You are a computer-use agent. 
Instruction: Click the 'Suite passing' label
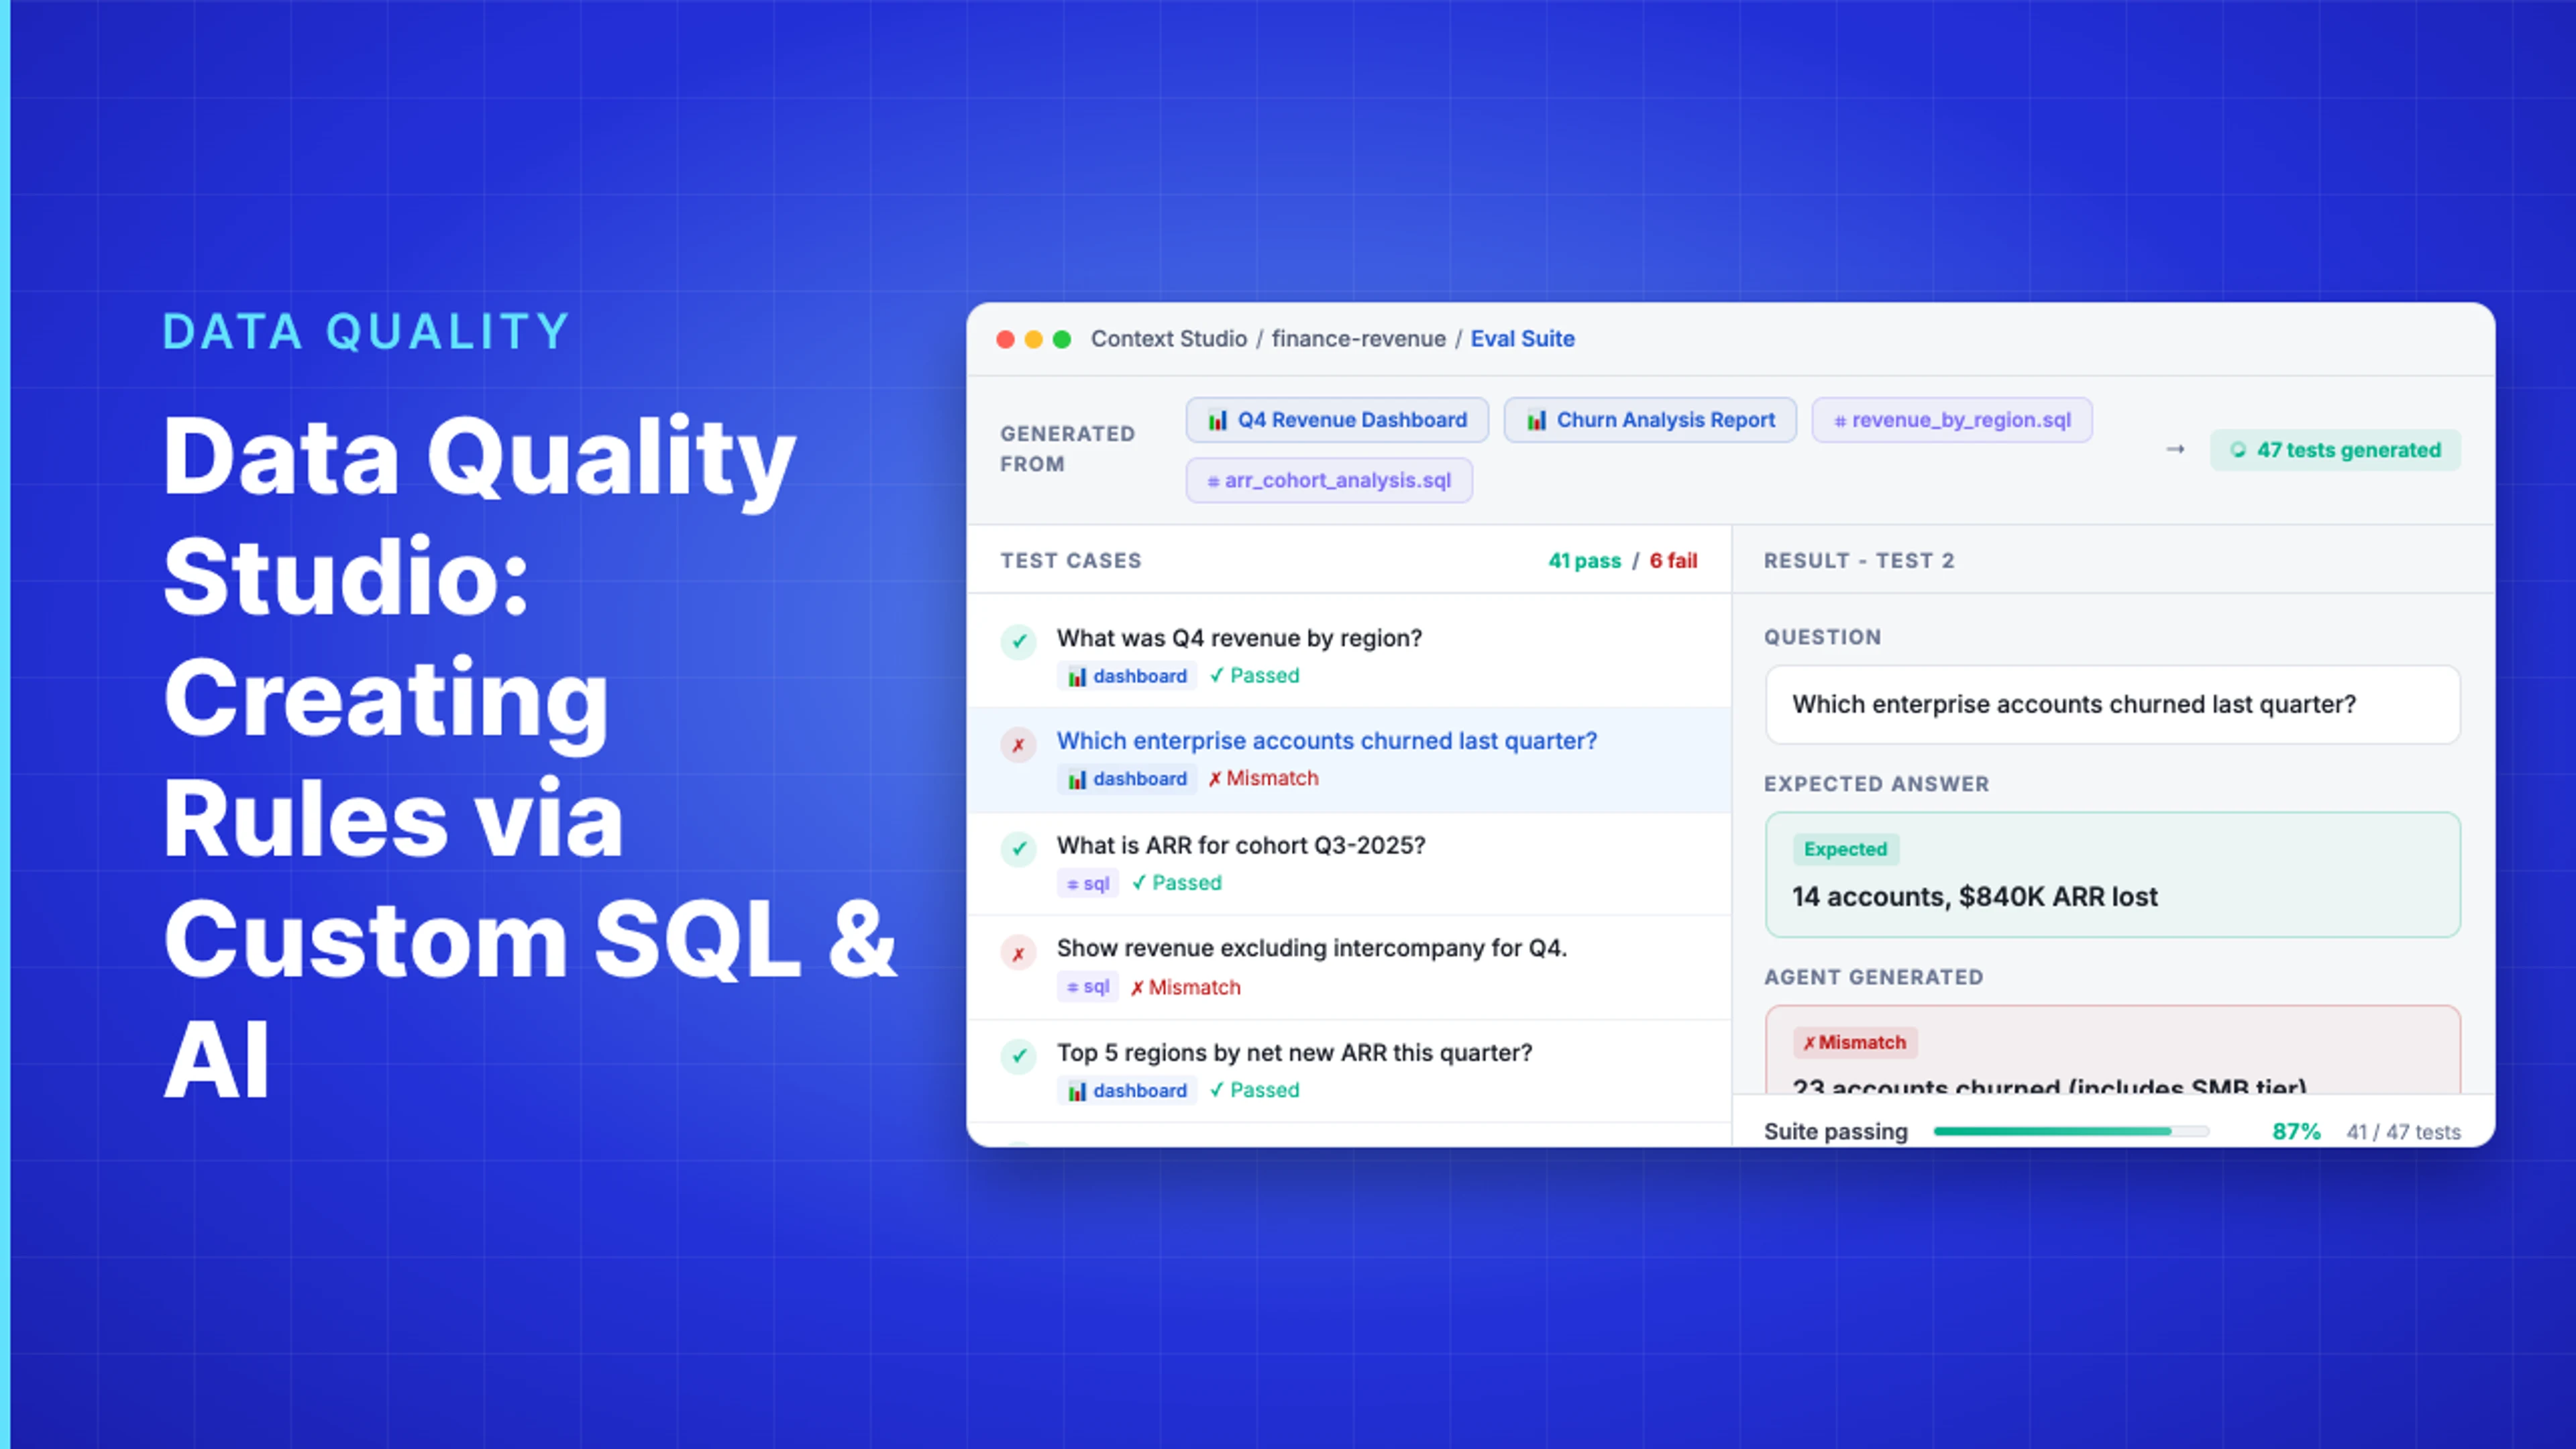(x=1835, y=1131)
